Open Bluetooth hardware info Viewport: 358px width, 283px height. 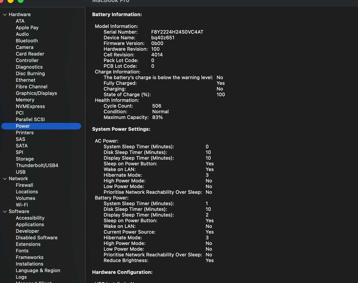click(27, 41)
